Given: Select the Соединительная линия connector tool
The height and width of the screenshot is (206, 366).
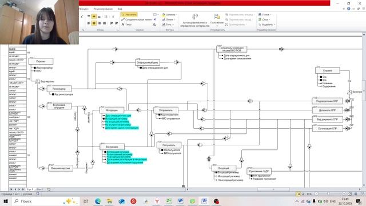Looking at the screenshot, I should pyautogui.click(x=136, y=19).
